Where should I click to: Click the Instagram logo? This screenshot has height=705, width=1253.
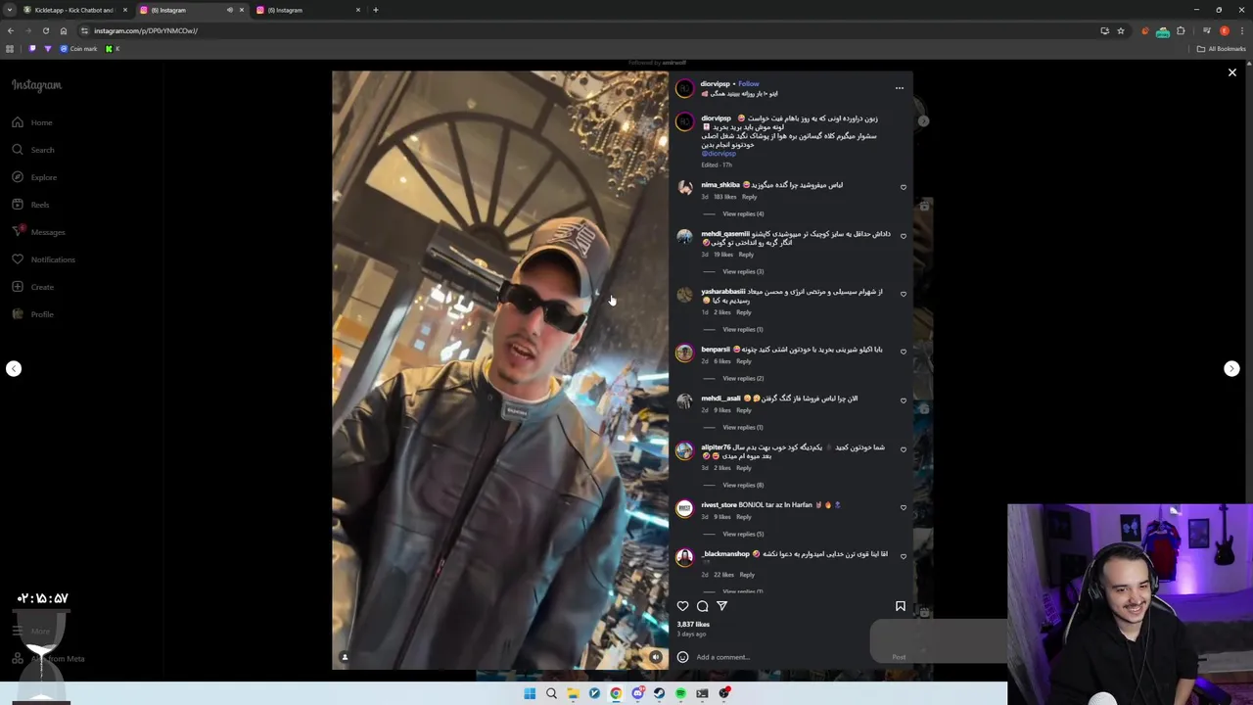click(36, 85)
